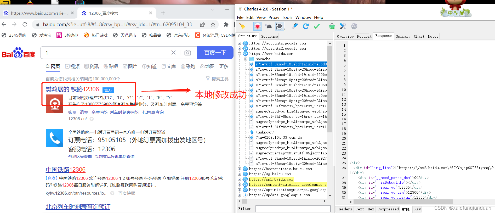Expand the ug.baidu.com node
Image resolution: width=495 pixels, height=213 pixels.
click(239, 174)
